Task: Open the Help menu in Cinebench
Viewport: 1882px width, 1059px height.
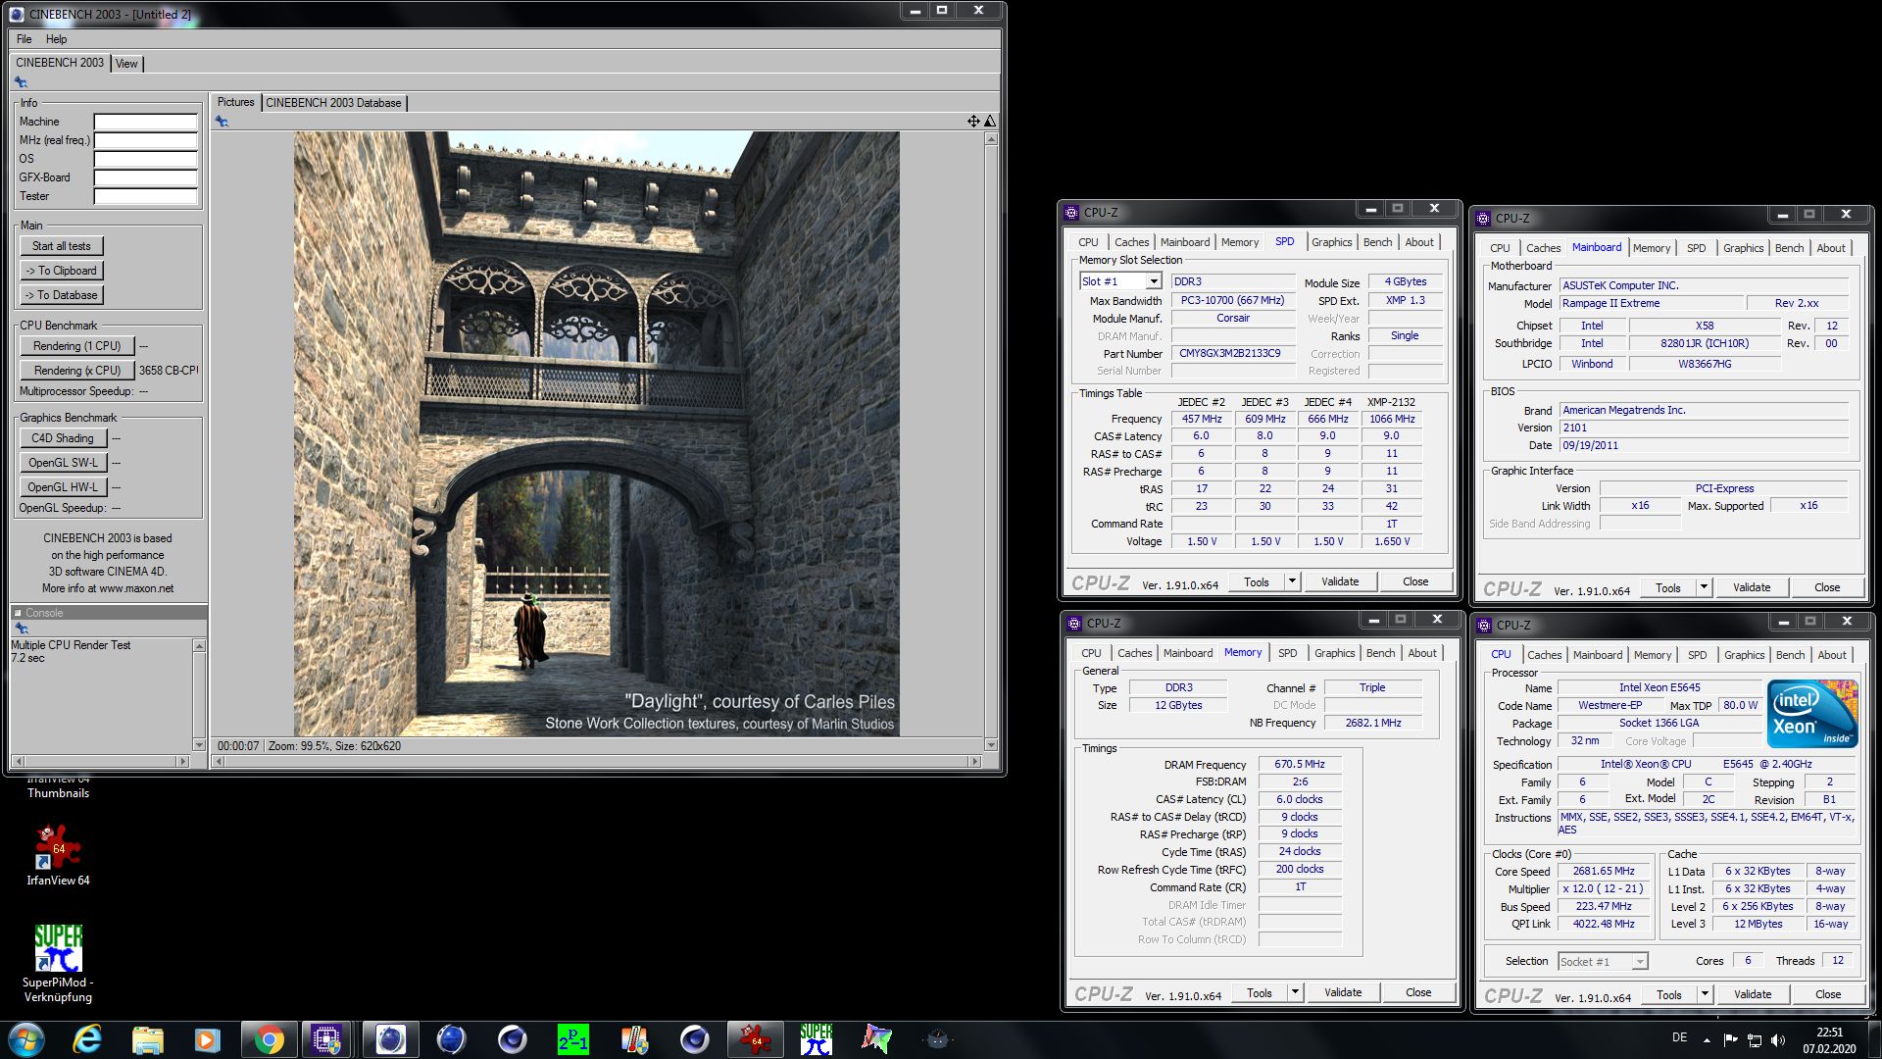Action: click(x=57, y=39)
